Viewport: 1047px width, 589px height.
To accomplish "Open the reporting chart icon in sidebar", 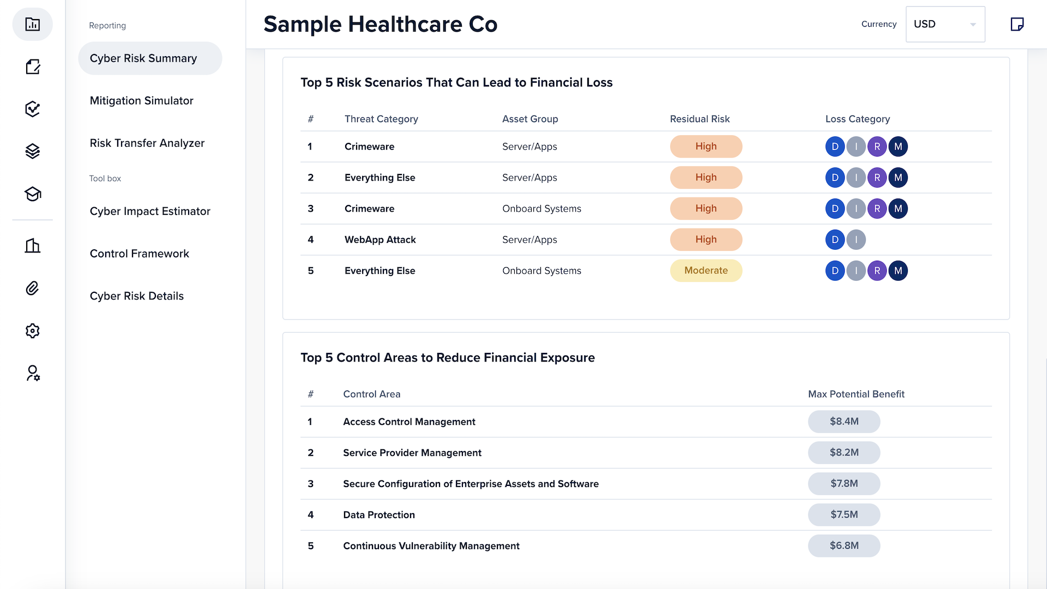I will (33, 24).
